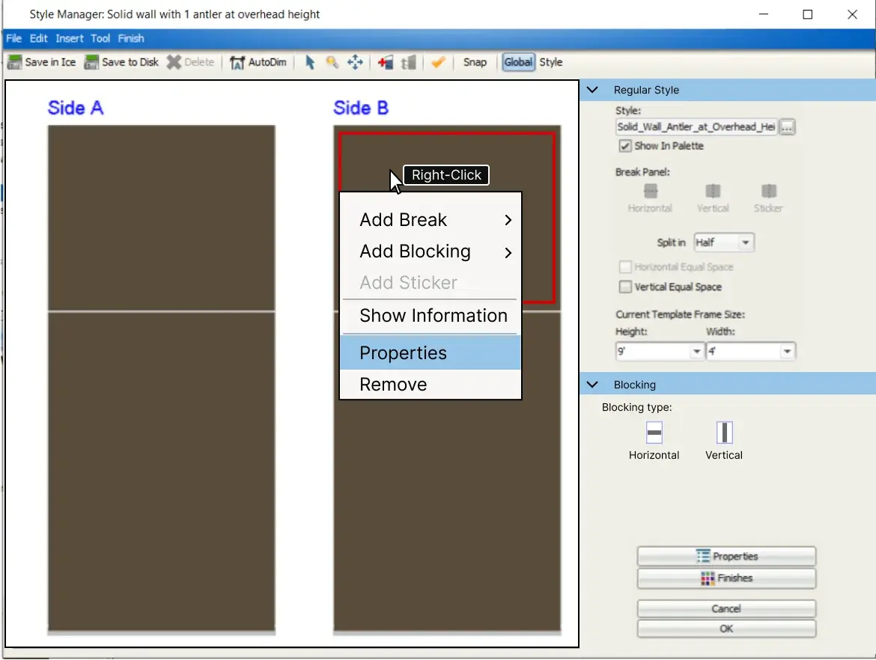876x660 pixels.
Task: Click the Properties button in side panel
Action: click(726, 556)
